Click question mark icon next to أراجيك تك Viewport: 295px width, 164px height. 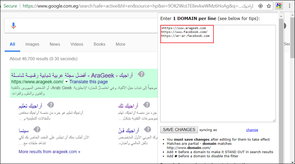[146, 105]
